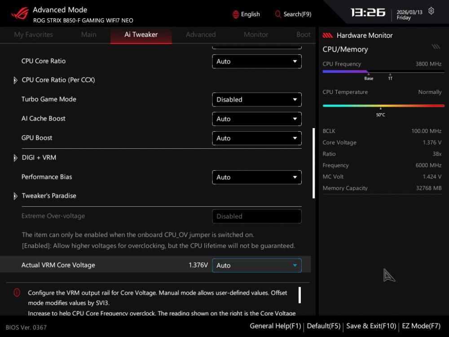449x337 pixels.
Task: Click the CPU Temperature color bar
Action: click(383, 106)
